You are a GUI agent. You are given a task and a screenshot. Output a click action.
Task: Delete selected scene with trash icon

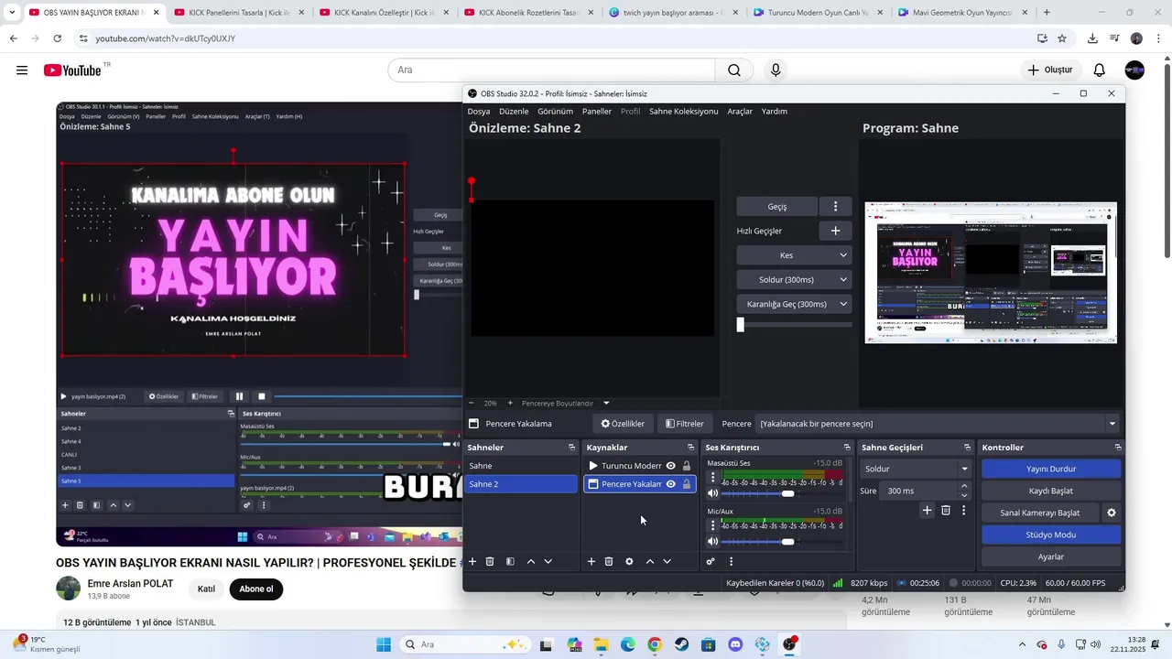click(x=490, y=561)
